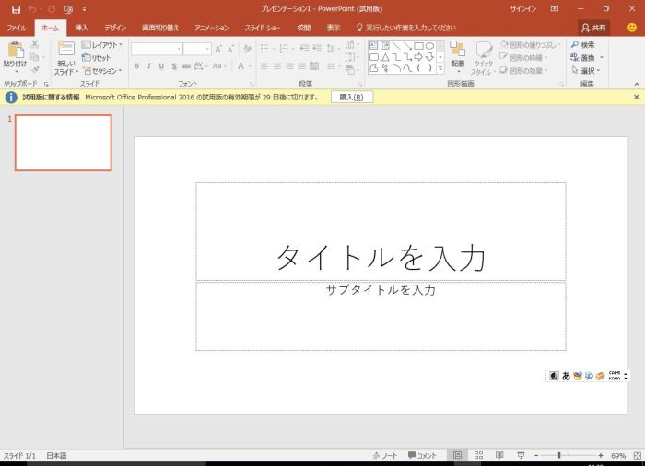Start slideshow from status bar icon

[x=521, y=455]
